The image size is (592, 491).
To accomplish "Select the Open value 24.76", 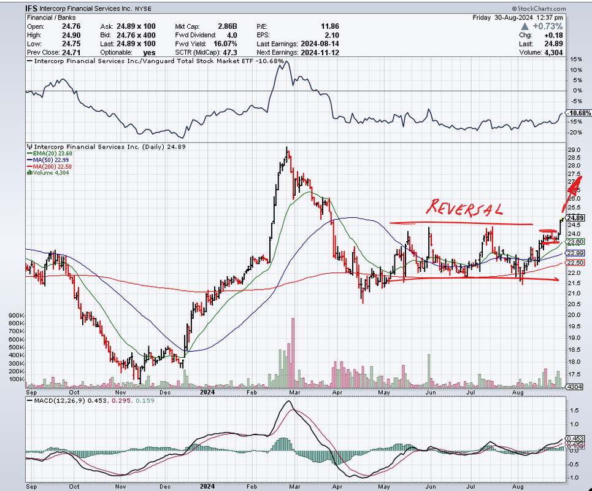I will click(x=71, y=26).
